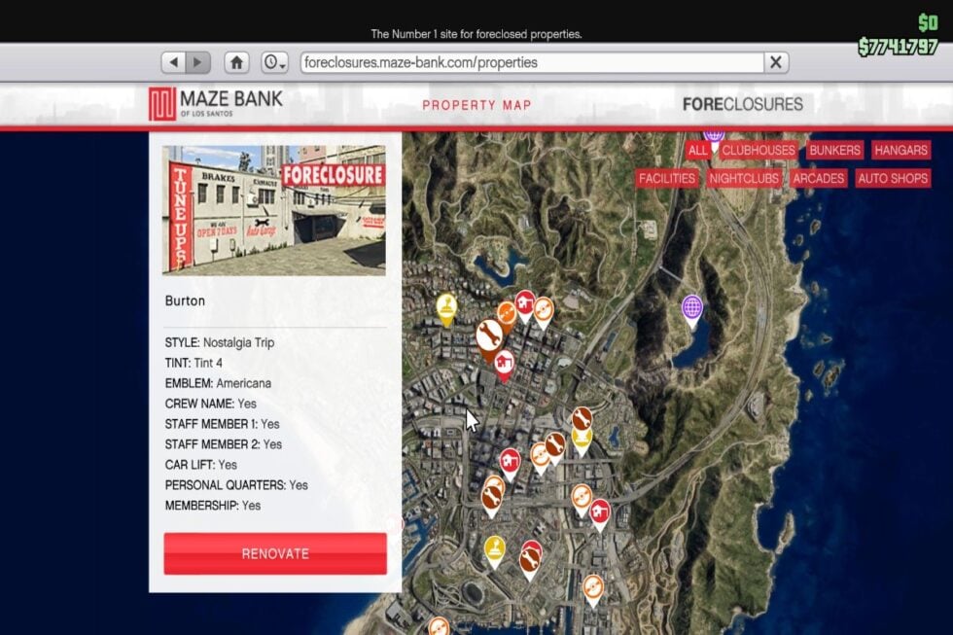
Task: Close the page with the X icon
Action: pyautogui.click(x=775, y=62)
